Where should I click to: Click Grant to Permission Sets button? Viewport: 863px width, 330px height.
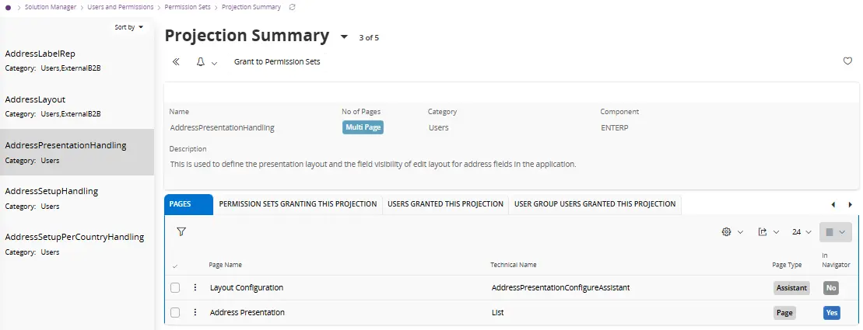tap(277, 61)
